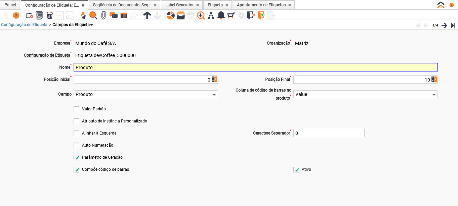This screenshot has width=458, height=206.
Task: Open Attachments with the paperclip icon
Action: (103, 15)
